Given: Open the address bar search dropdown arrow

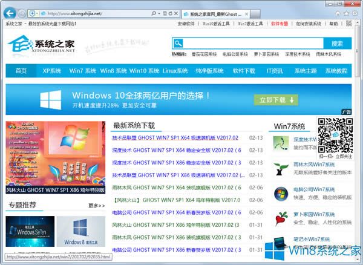Looking at the screenshot, I should pos(159,13).
